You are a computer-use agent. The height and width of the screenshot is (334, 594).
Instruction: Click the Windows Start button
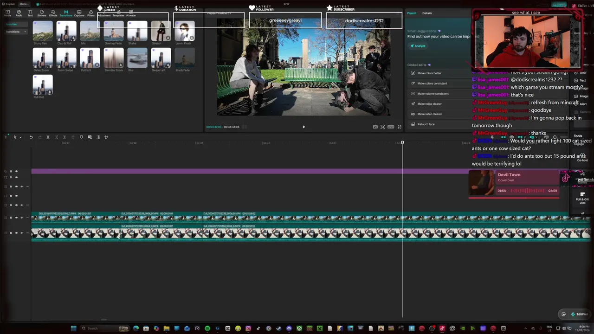(73, 328)
